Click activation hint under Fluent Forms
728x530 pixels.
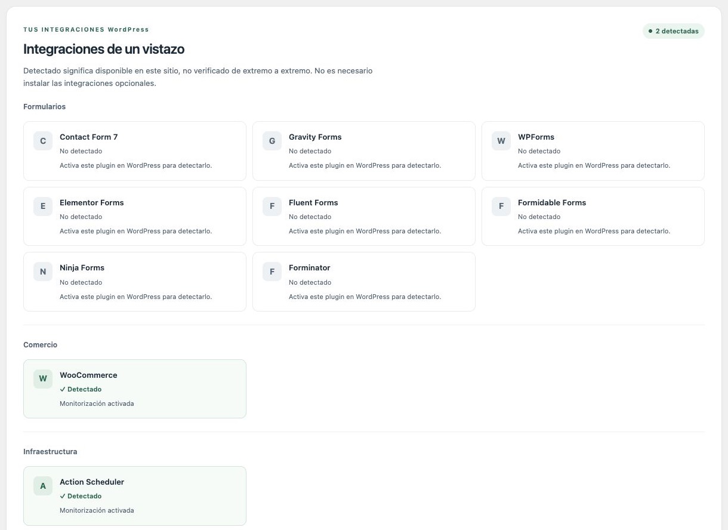365,231
